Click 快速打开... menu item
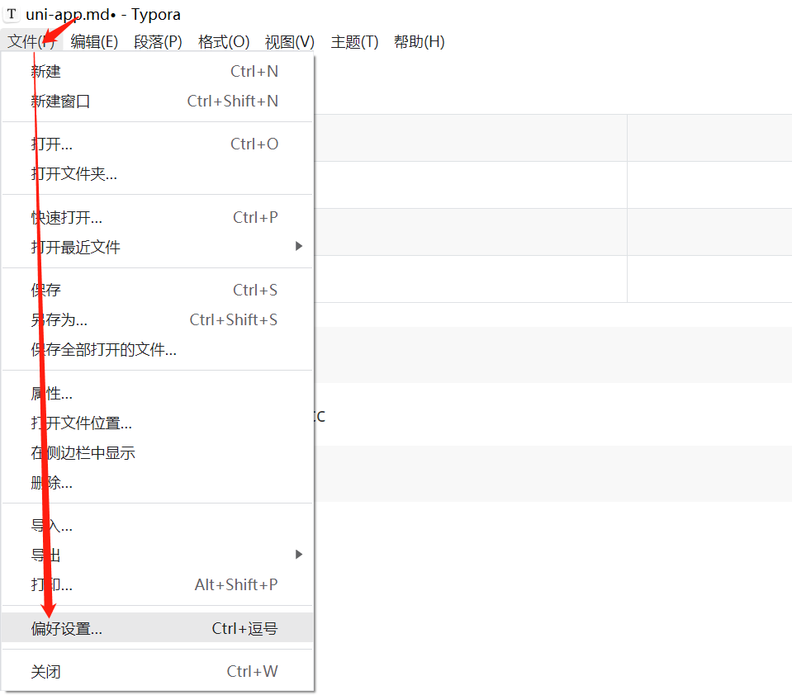 [158, 218]
